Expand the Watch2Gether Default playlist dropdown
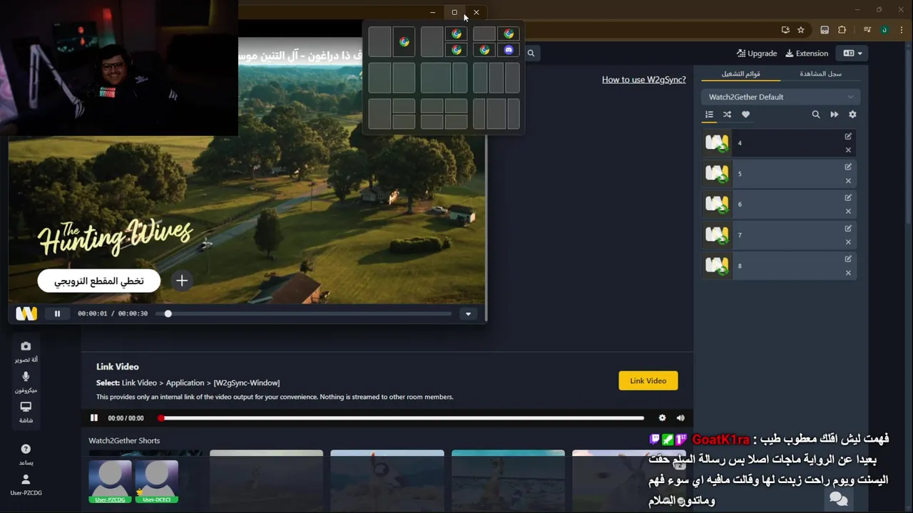Screen dimensions: 913x513 click(x=780, y=97)
